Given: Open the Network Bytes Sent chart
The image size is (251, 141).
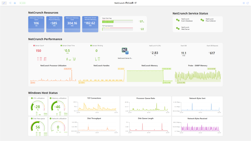Looking at the screenshot, I should [x=197, y=106].
